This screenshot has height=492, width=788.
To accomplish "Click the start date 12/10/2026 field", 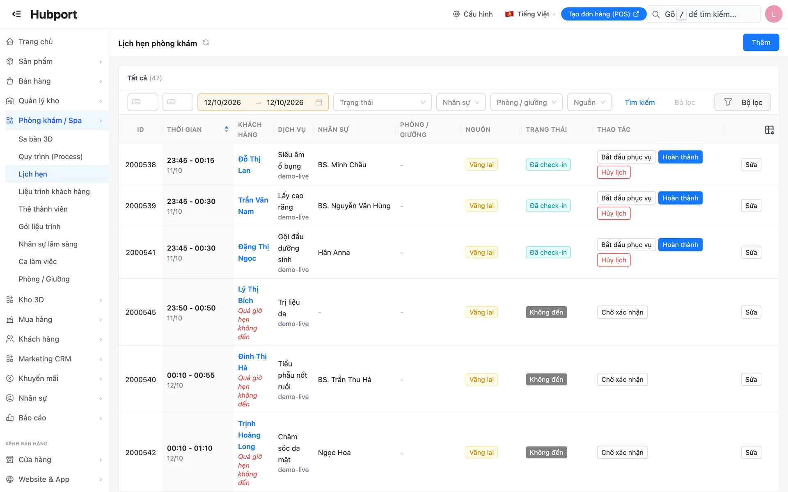I will pos(222,102).
